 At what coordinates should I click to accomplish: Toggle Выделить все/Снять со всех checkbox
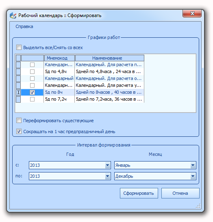click(x=19, y=47)
